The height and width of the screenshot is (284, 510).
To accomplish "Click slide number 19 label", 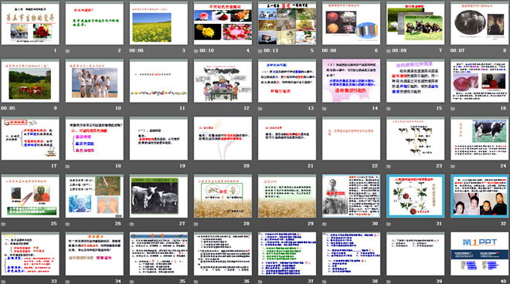I will [182, 166].
